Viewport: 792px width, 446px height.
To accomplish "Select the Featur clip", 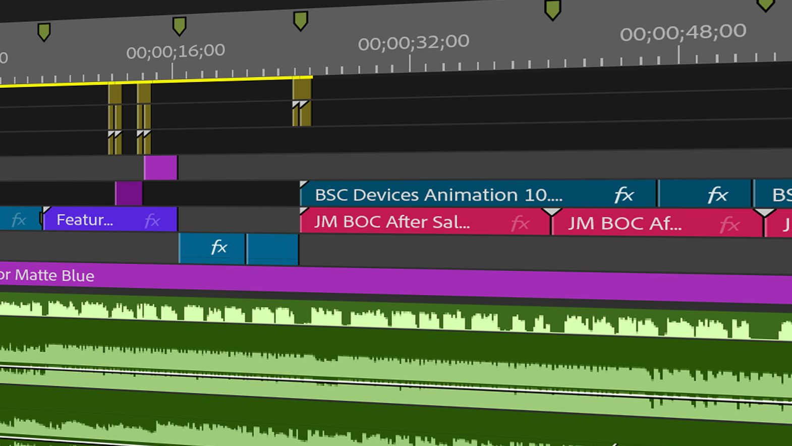I will click(x=110, y=220).
